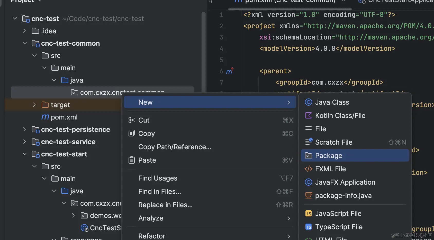The width and height of the screenshot is (434, 240).
Task: Click the TypeScript File icon
Action: 308,227
